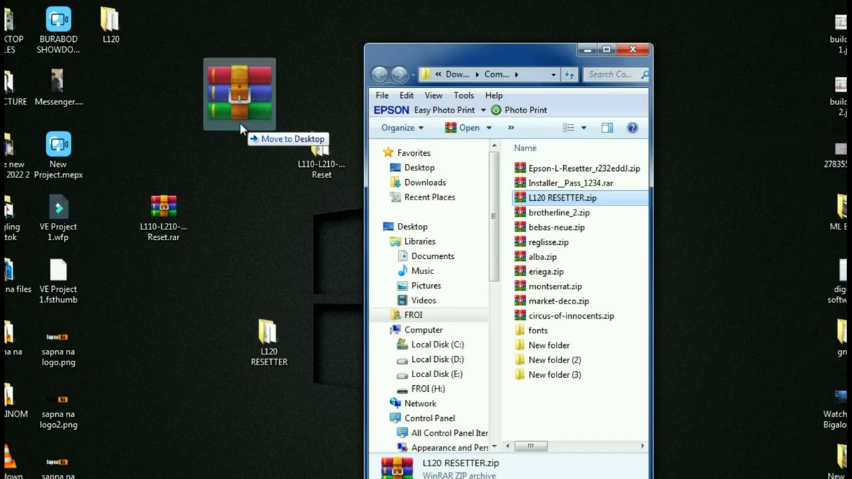Click the Com... breadcrumb segment
The image size is (852, 479).
tap(497, 75)
